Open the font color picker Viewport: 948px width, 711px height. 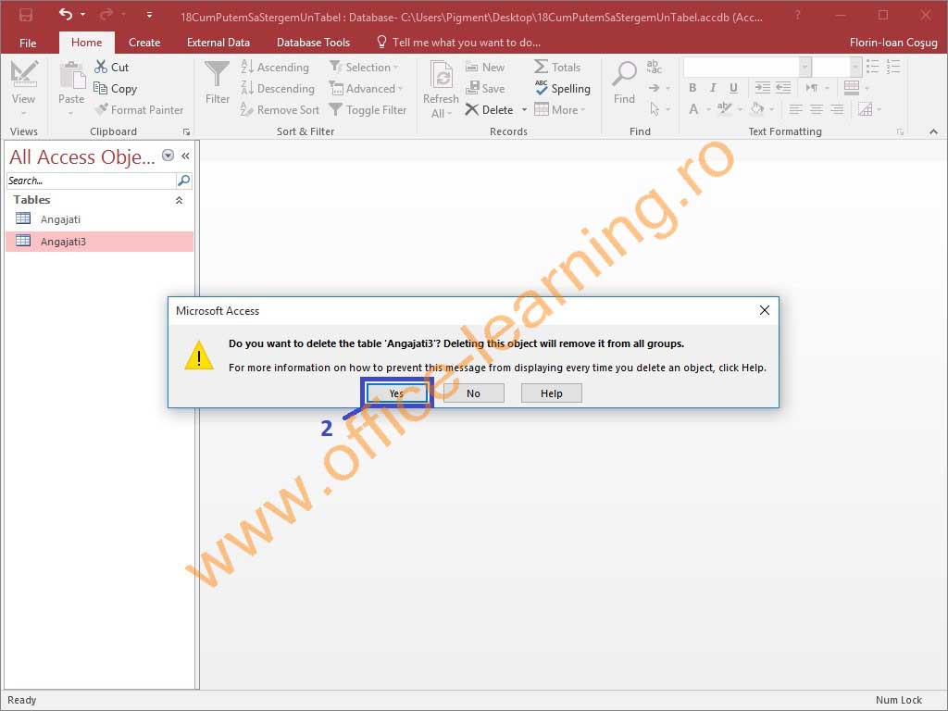coord(708,109)
